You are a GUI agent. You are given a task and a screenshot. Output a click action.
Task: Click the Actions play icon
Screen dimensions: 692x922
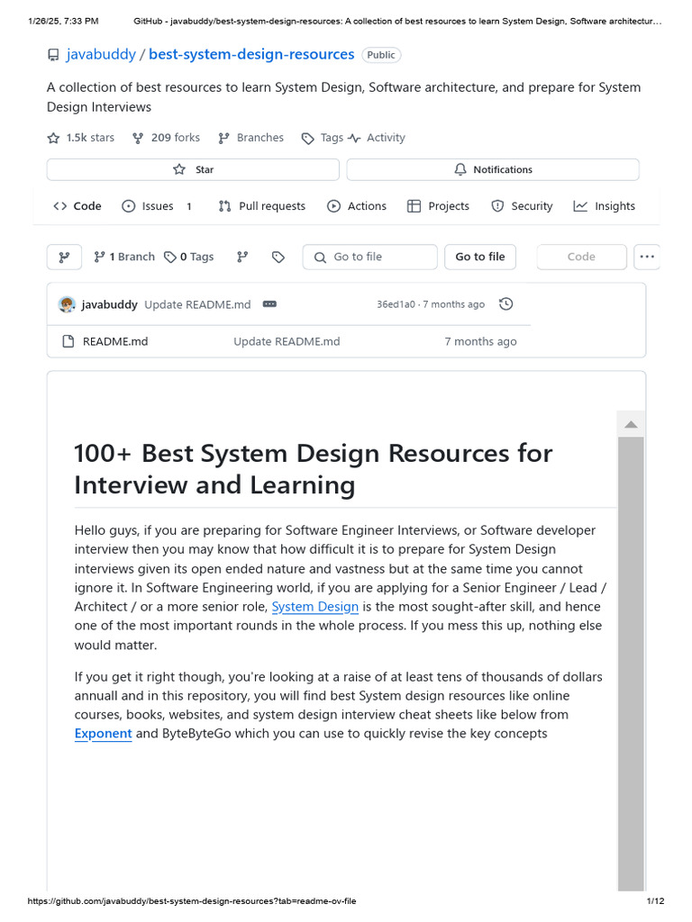click(x=333, y=206)
